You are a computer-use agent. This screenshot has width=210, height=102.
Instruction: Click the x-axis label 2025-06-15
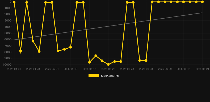[x=183, y=69]
